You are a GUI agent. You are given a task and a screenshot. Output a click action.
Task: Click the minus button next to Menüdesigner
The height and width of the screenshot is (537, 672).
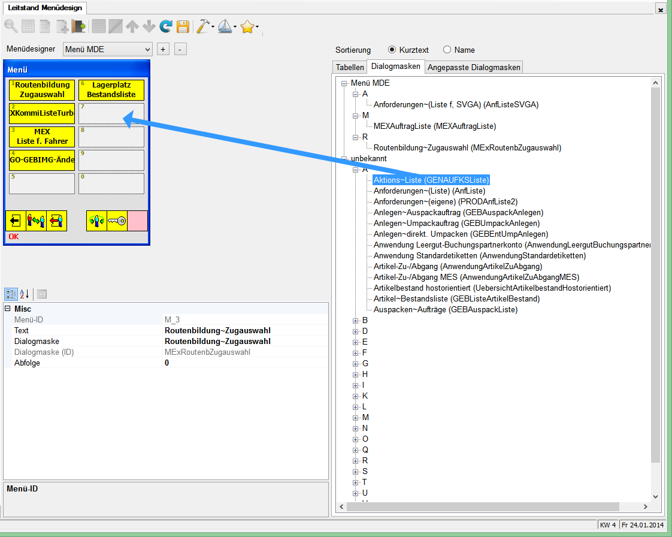click(x=180, y=49)
